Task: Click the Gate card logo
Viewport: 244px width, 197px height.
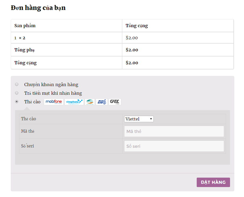Action: (x=115, y=102)
